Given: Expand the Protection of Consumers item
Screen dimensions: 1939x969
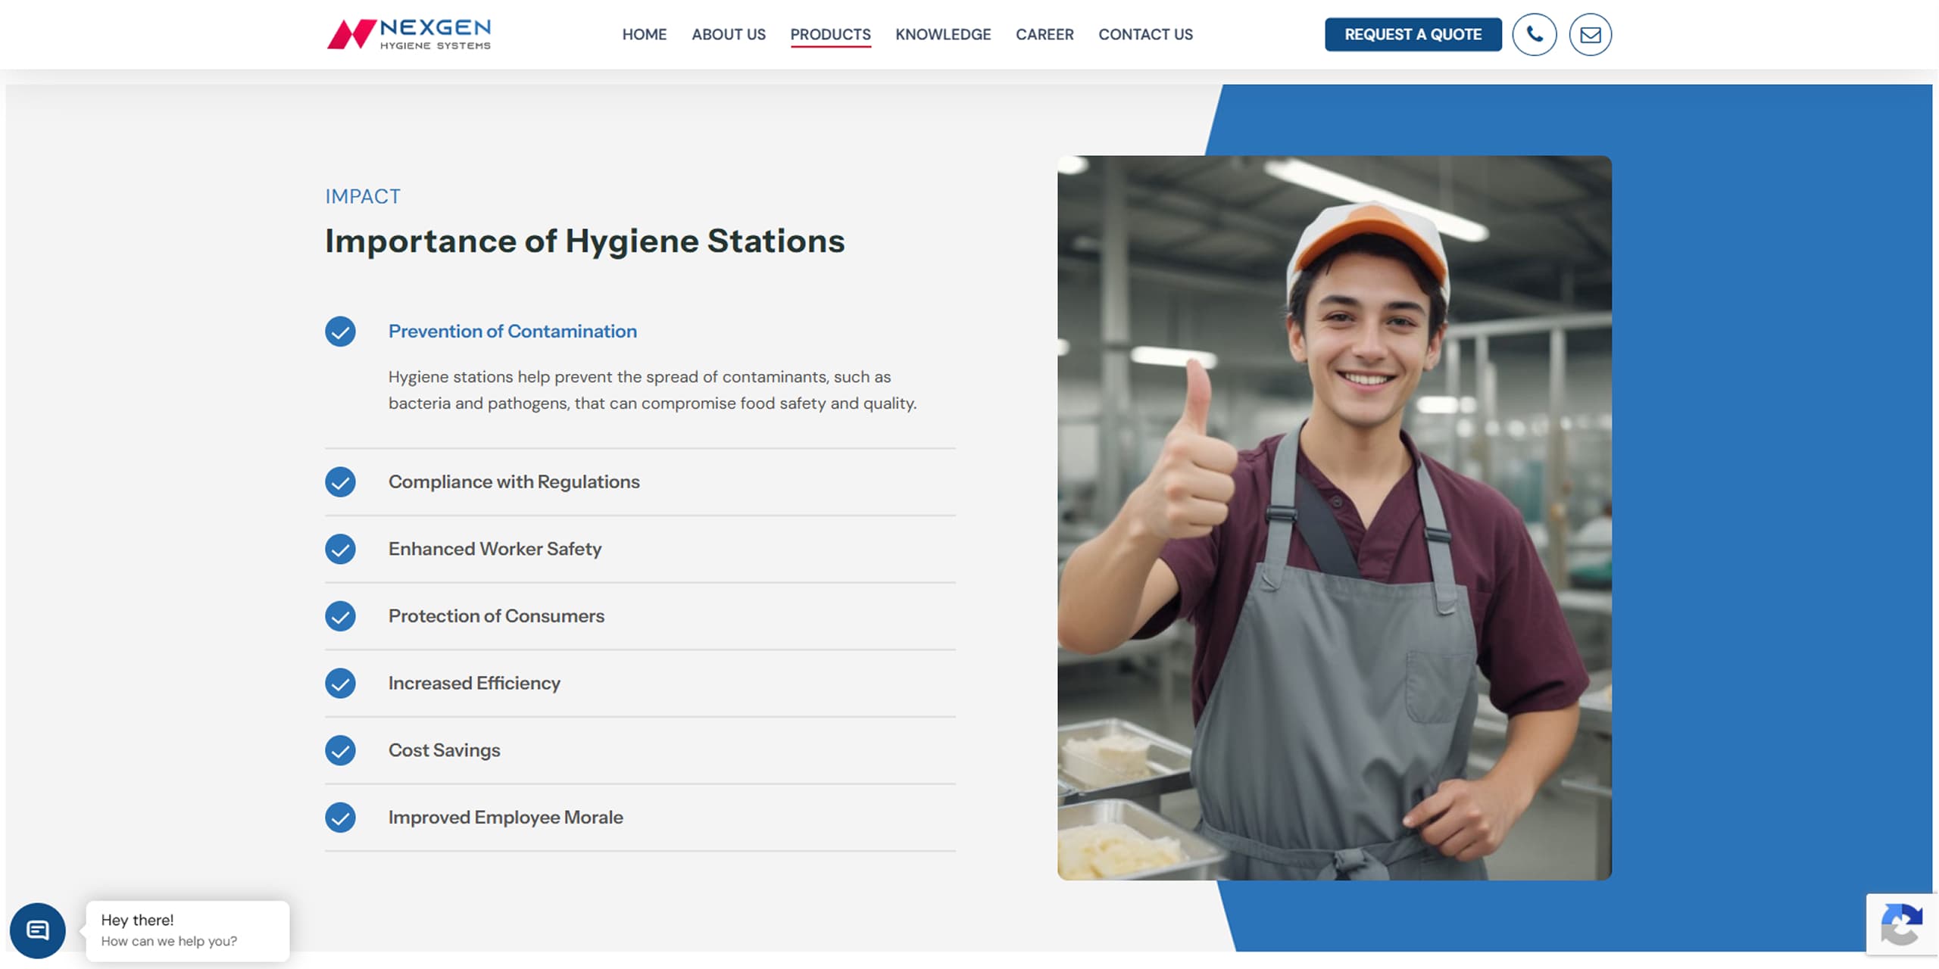Looking at the screenshot, I should (x=640, y=616).
